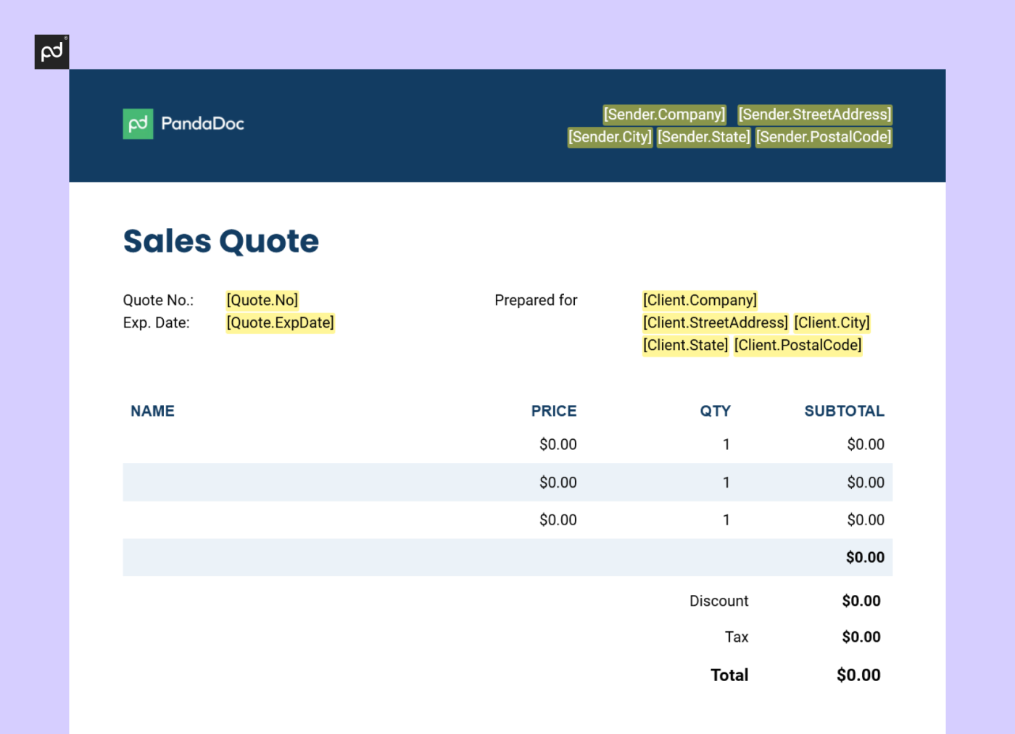Click the Sales Quote title heading
This screenshot has width=1015, height=734.
coord(221,241)
